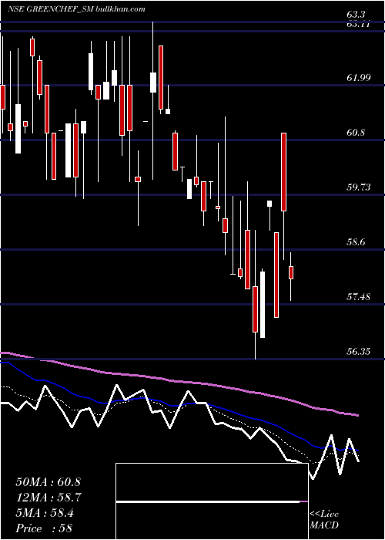Screen dimensions: 385x540
Task: Click the tall red candle reaching 60.8
Action: pyautogui.click(x=283, y=171)
